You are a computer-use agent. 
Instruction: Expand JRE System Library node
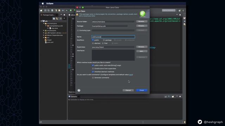44,33
